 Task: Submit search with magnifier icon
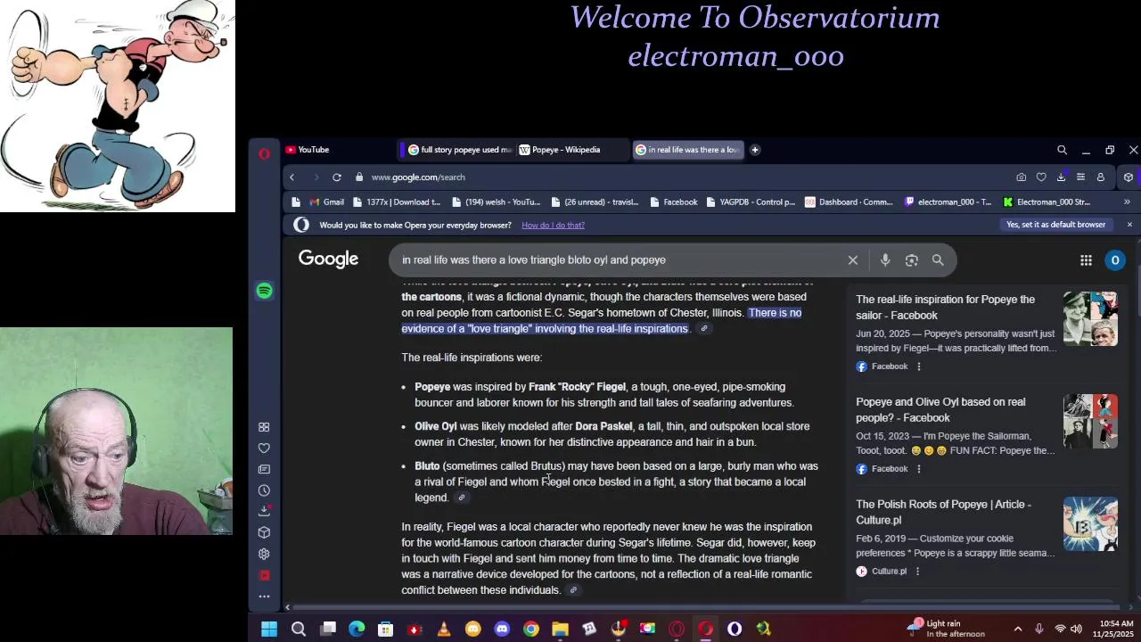tap(938, 260)
